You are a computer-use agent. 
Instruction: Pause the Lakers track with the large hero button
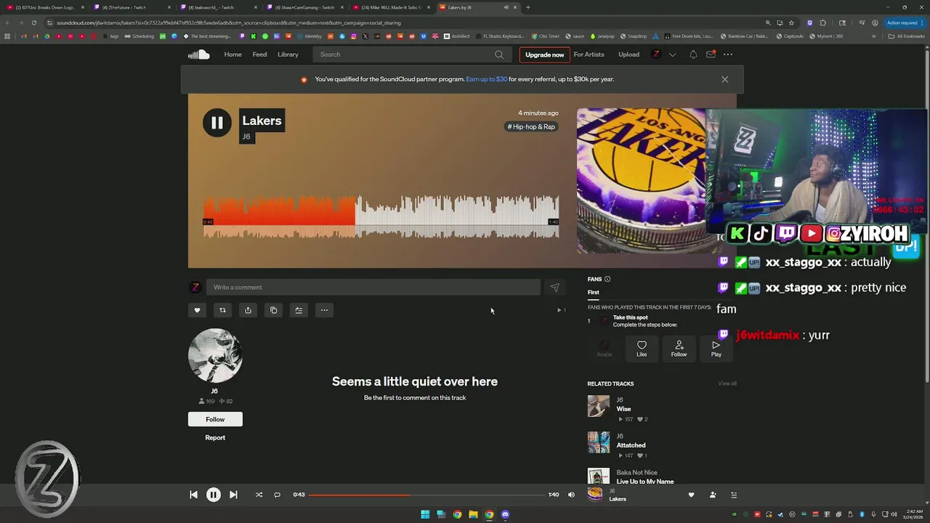point(217,123)
